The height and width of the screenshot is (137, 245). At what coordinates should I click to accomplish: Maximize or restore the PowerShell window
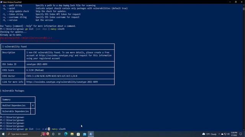pyautogui.click(x=236, y=2)
